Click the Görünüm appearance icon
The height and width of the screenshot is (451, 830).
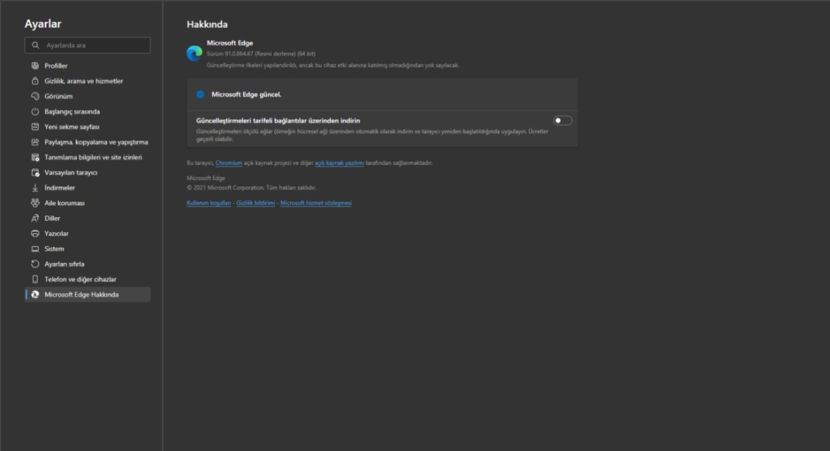tap(35, 96)
